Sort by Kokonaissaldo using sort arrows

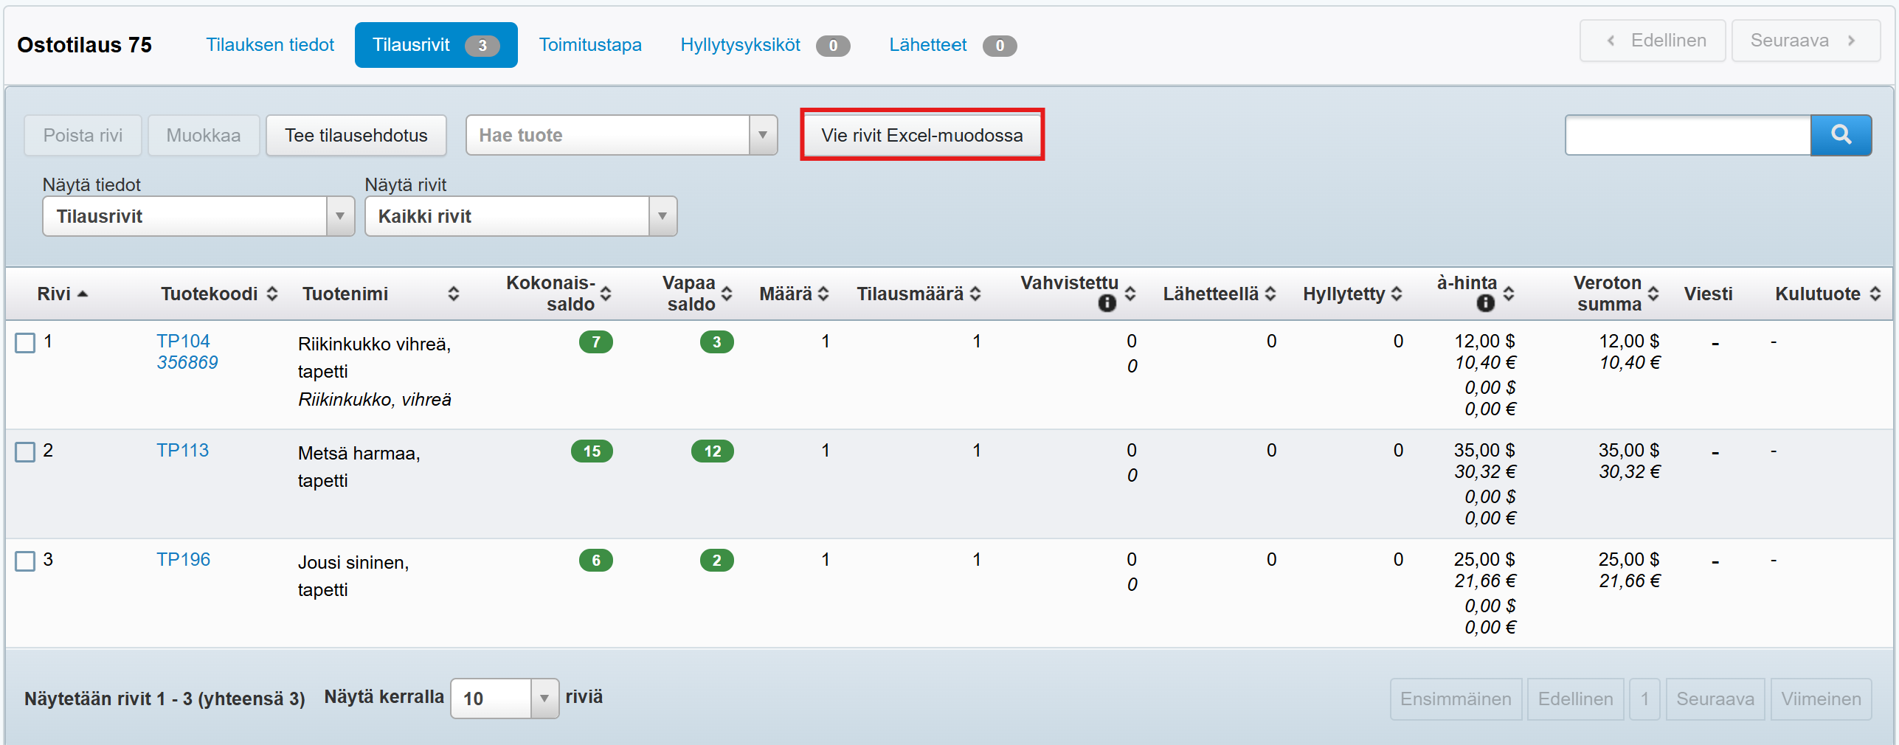[606, 294]
